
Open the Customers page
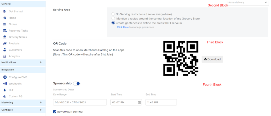(15, 50)
